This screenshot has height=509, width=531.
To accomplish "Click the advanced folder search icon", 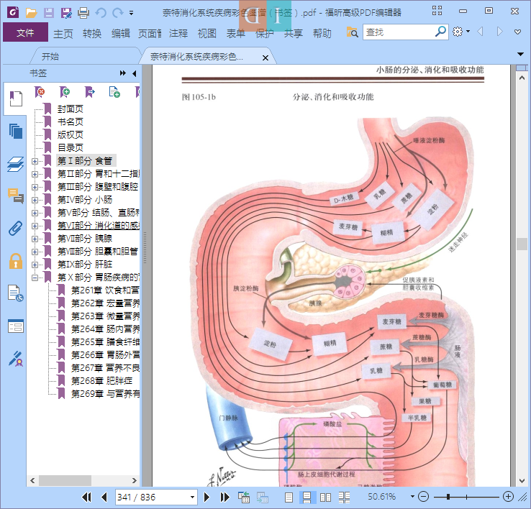I will tap(352, 32).
